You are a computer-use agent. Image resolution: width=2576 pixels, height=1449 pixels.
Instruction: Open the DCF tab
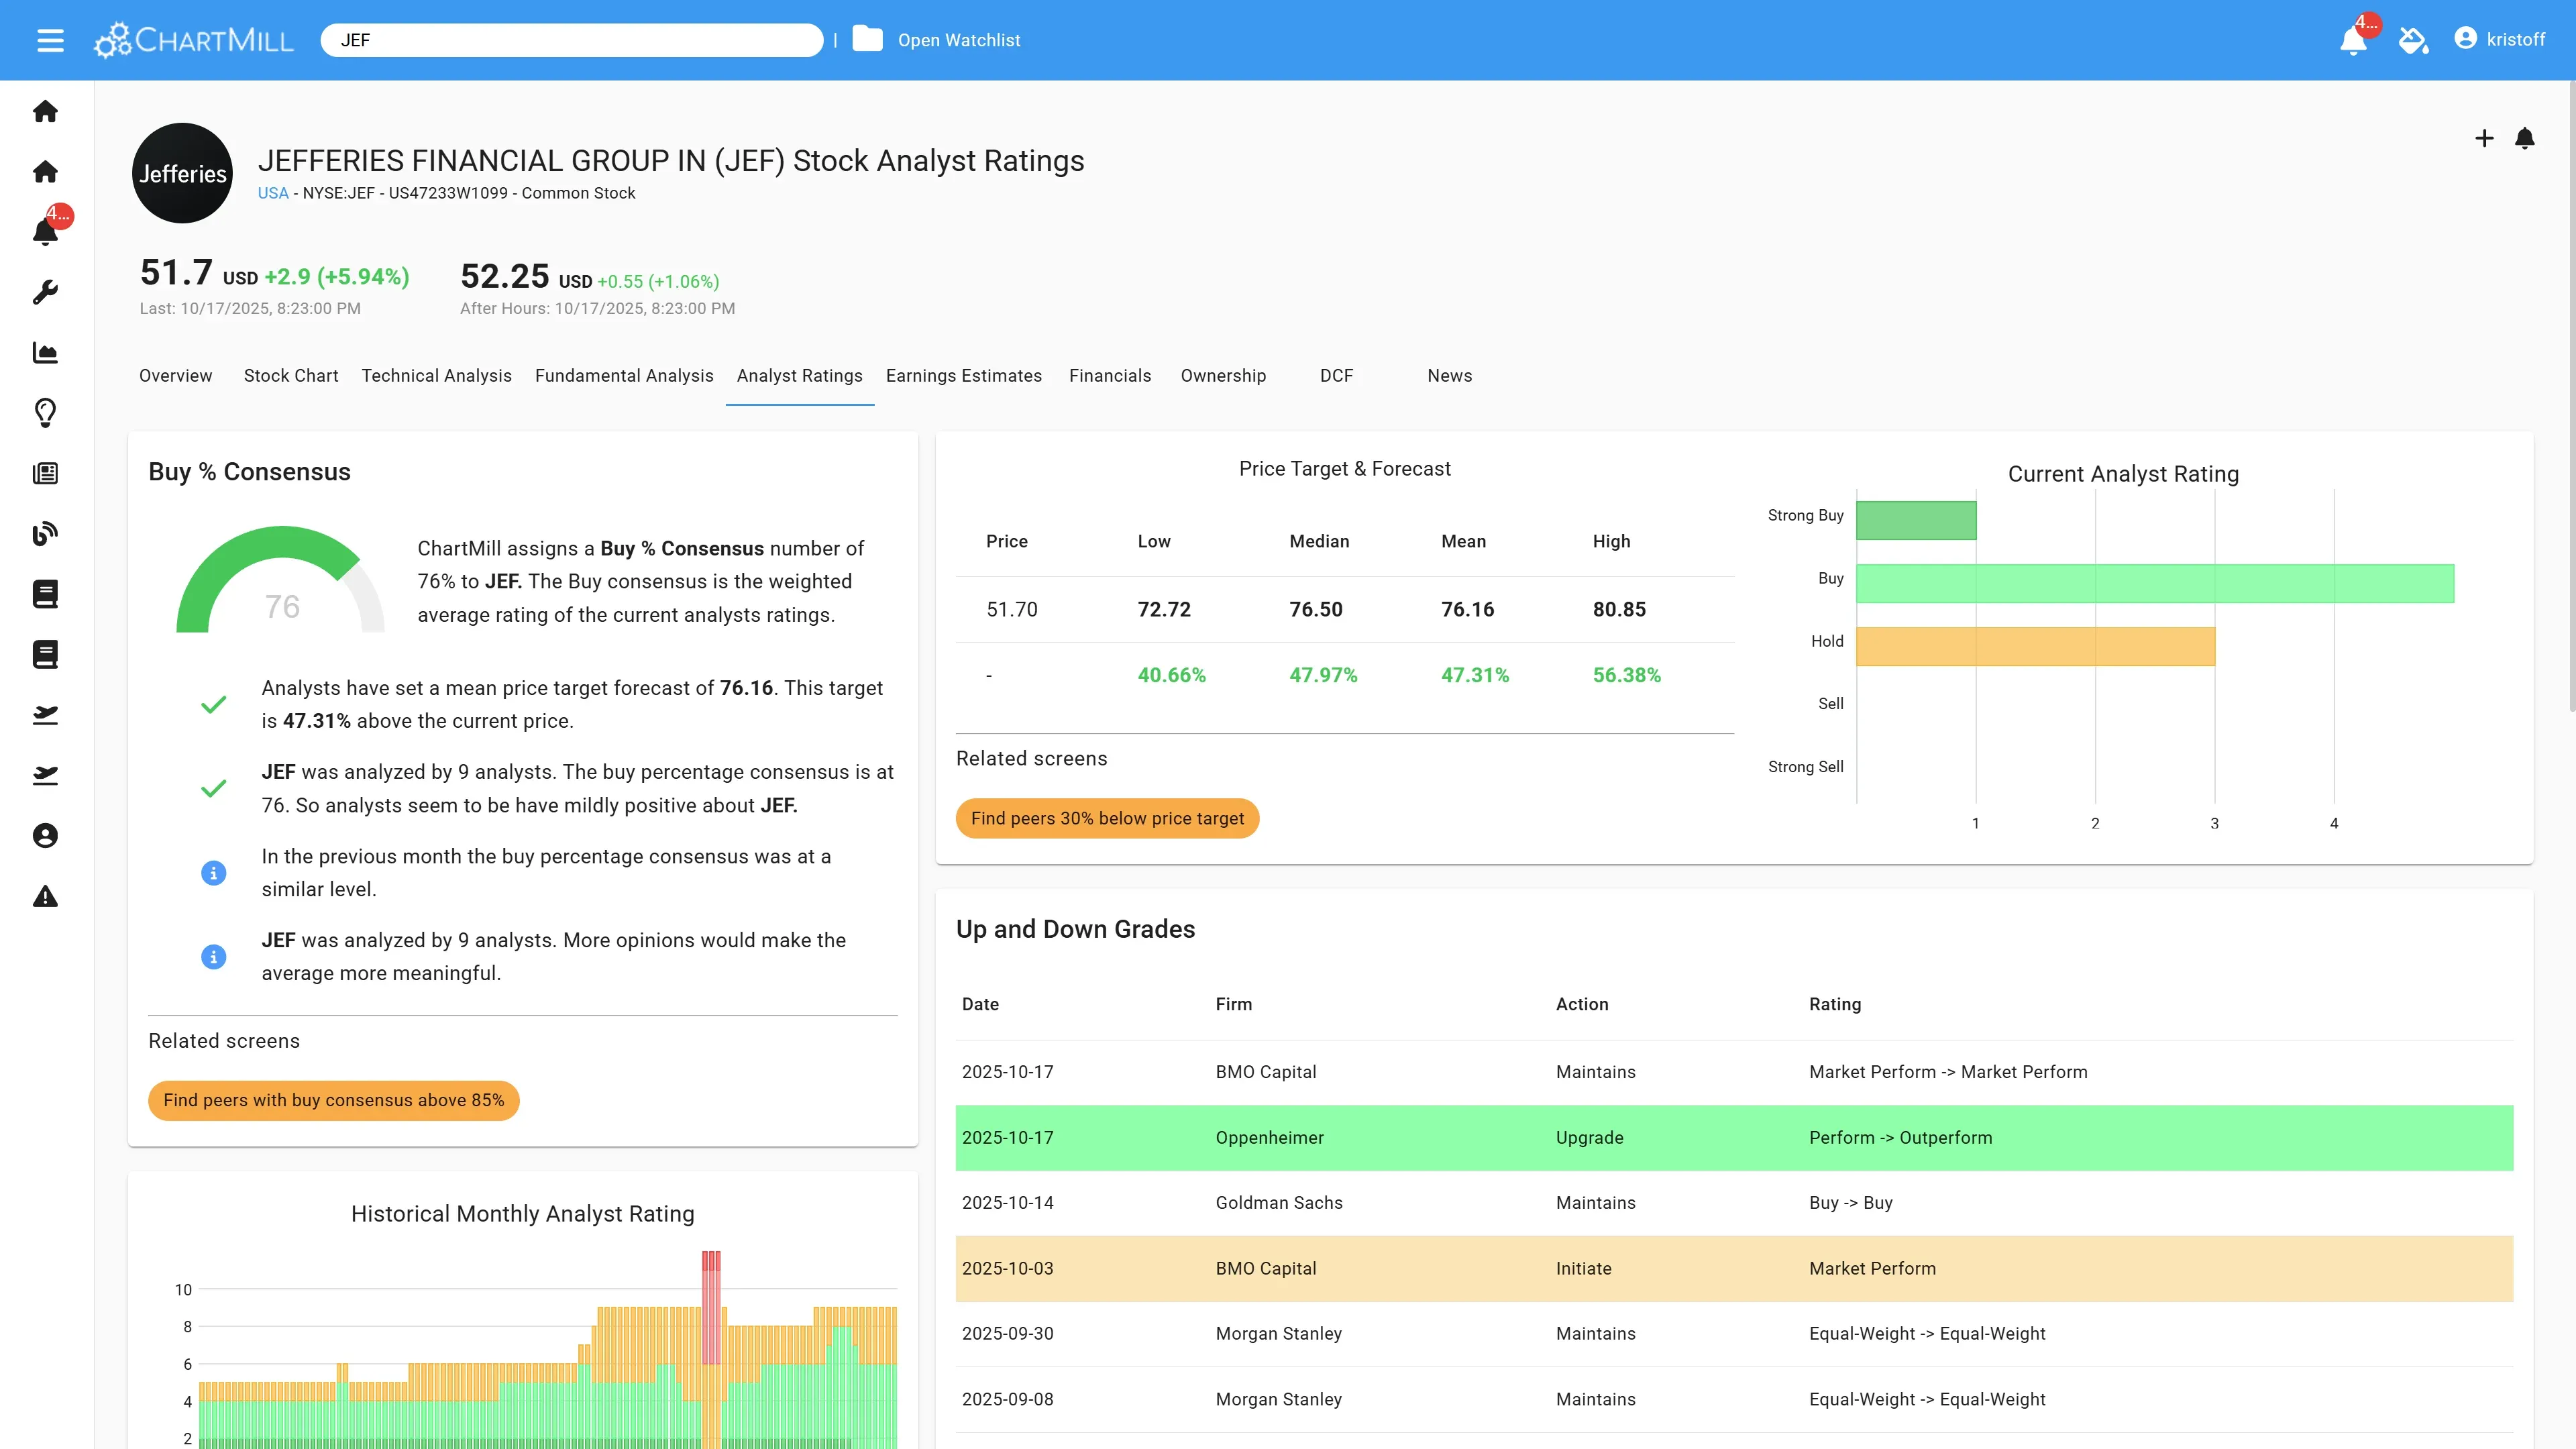point(1336,375)
